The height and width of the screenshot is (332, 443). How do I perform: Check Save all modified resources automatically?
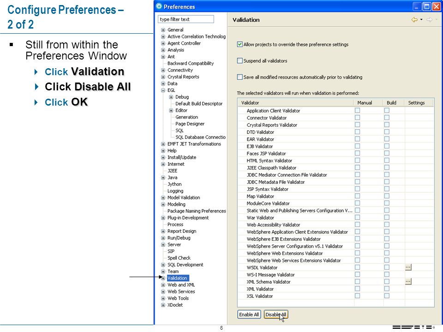[240, 77]
